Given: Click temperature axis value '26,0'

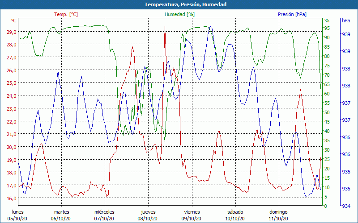Looking at the screenshot, I should 12,70.
